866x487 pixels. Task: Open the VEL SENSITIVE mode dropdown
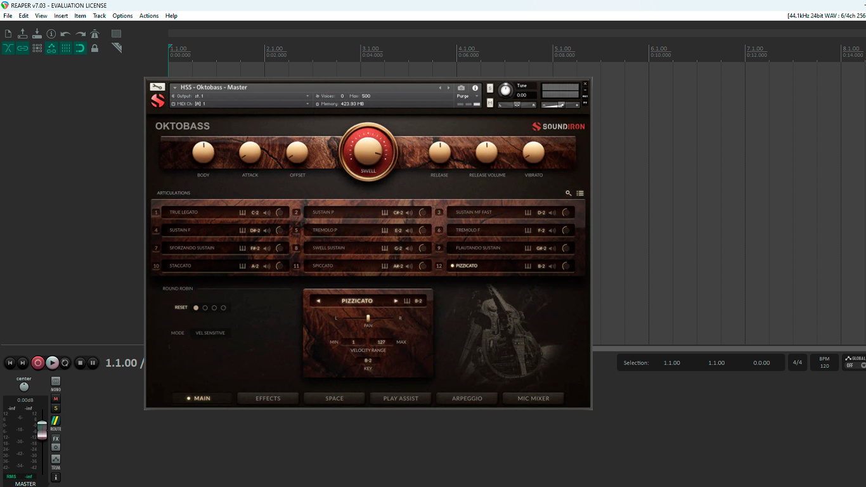[x=210, y=333]
